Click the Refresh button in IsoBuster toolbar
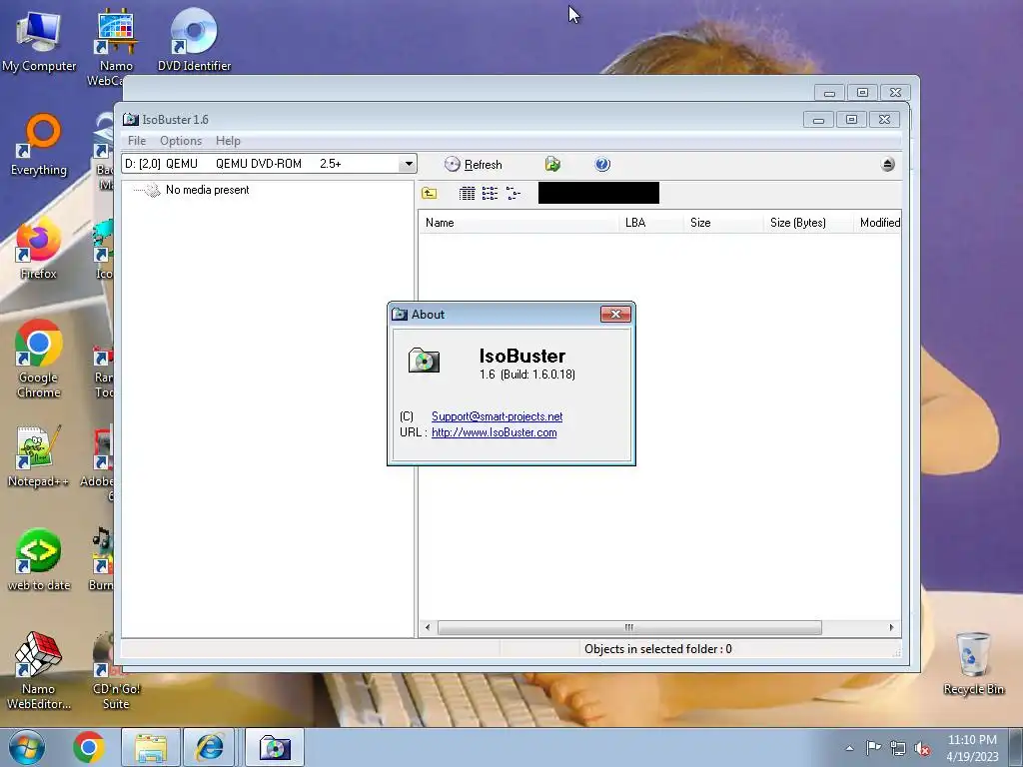Screen dimensions: 1023x767 473,165
